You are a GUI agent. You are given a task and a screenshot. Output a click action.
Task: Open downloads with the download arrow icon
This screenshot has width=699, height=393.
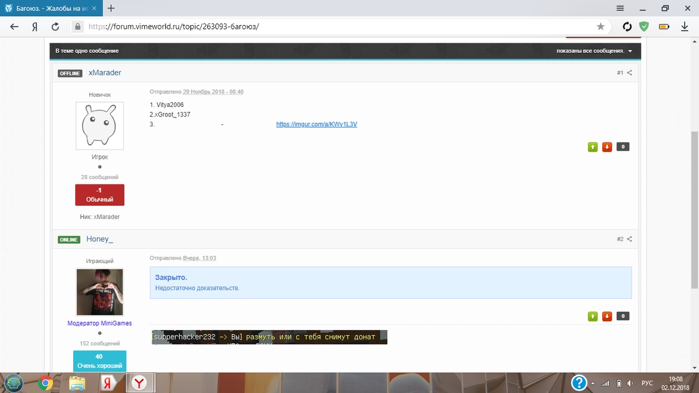click(x=685, y=26)
